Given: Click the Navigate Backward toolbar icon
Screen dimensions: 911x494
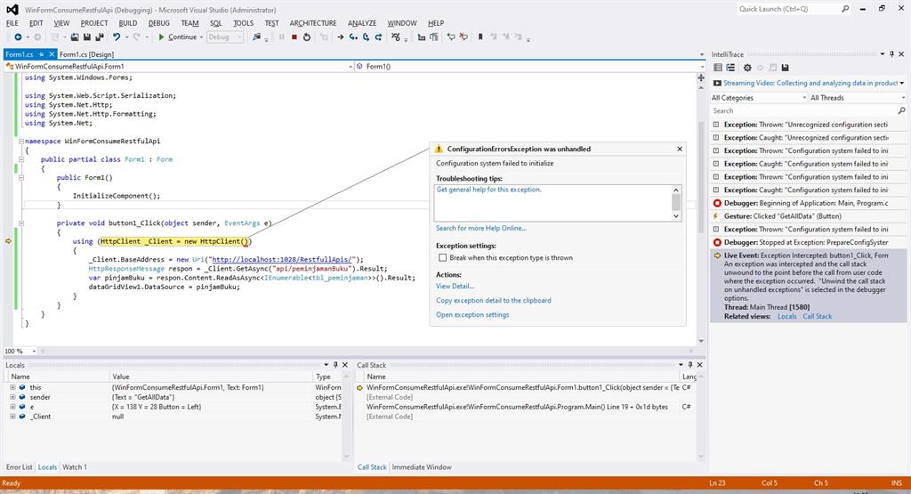Looking at the screenshot, I should (18, 37).
